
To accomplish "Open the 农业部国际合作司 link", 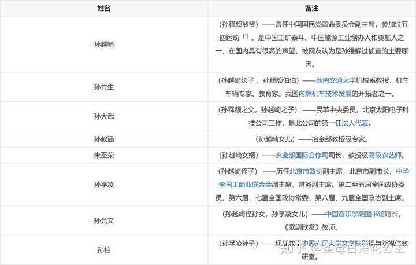I will click(302, 155).
